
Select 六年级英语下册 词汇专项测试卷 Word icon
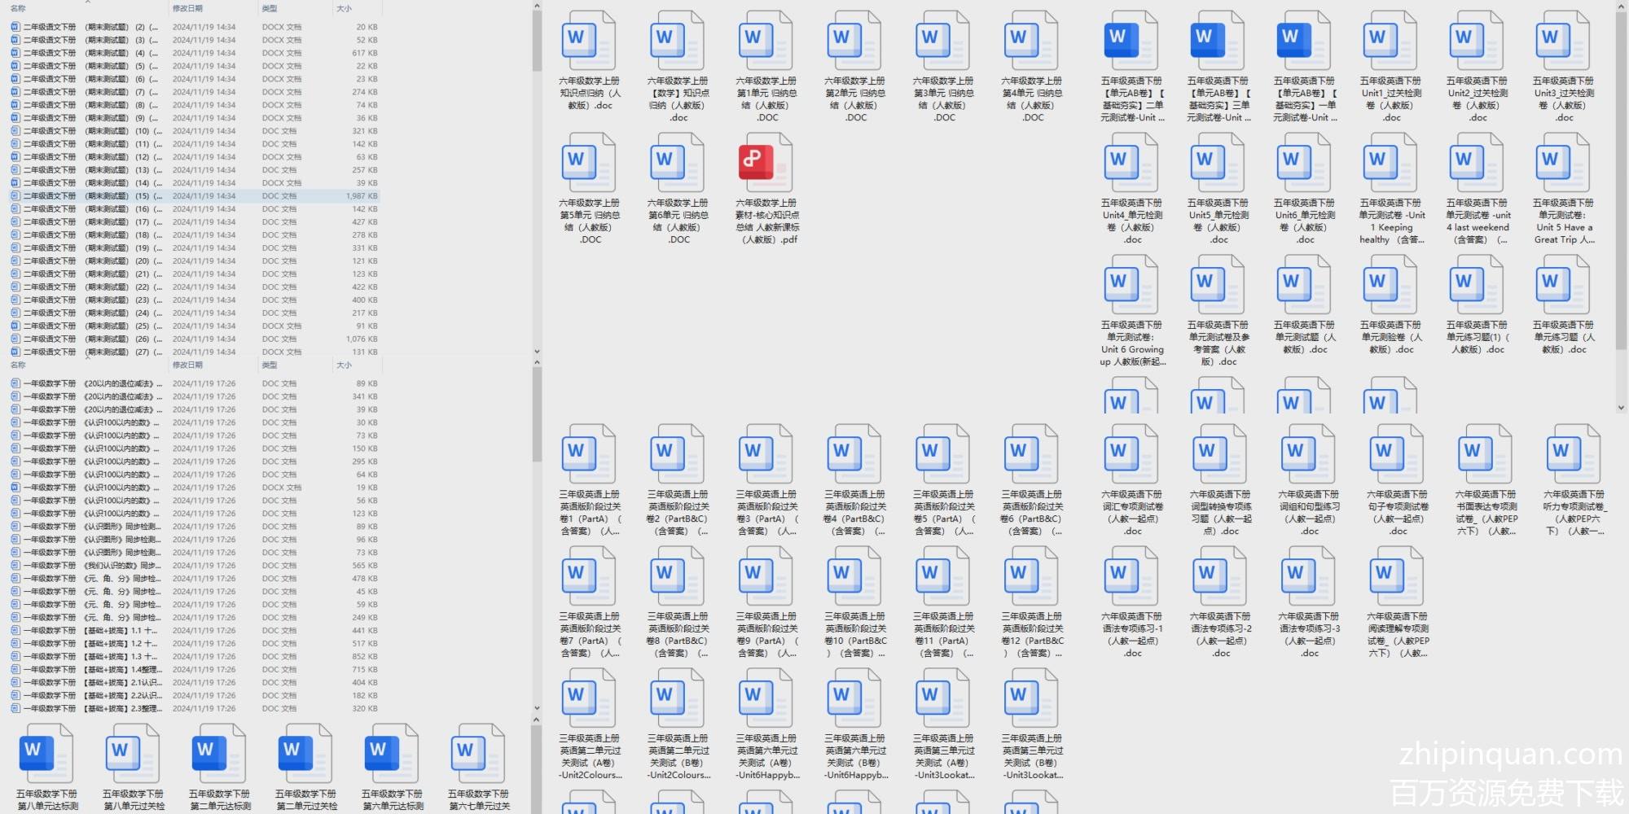coord(1131,454)
